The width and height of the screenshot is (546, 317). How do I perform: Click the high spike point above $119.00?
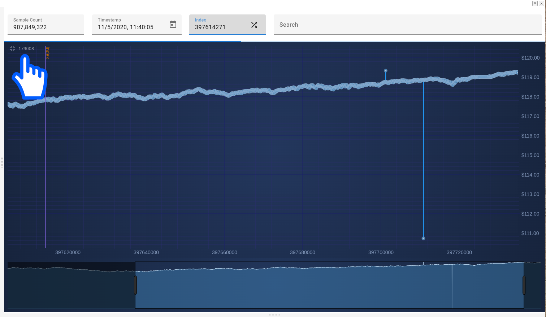tap(386, 71)
